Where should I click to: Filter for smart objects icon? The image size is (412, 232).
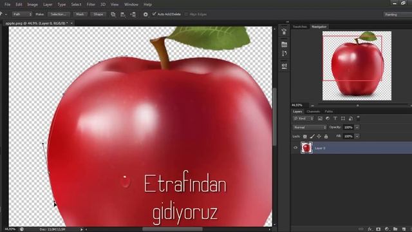[x=351, y=119]
